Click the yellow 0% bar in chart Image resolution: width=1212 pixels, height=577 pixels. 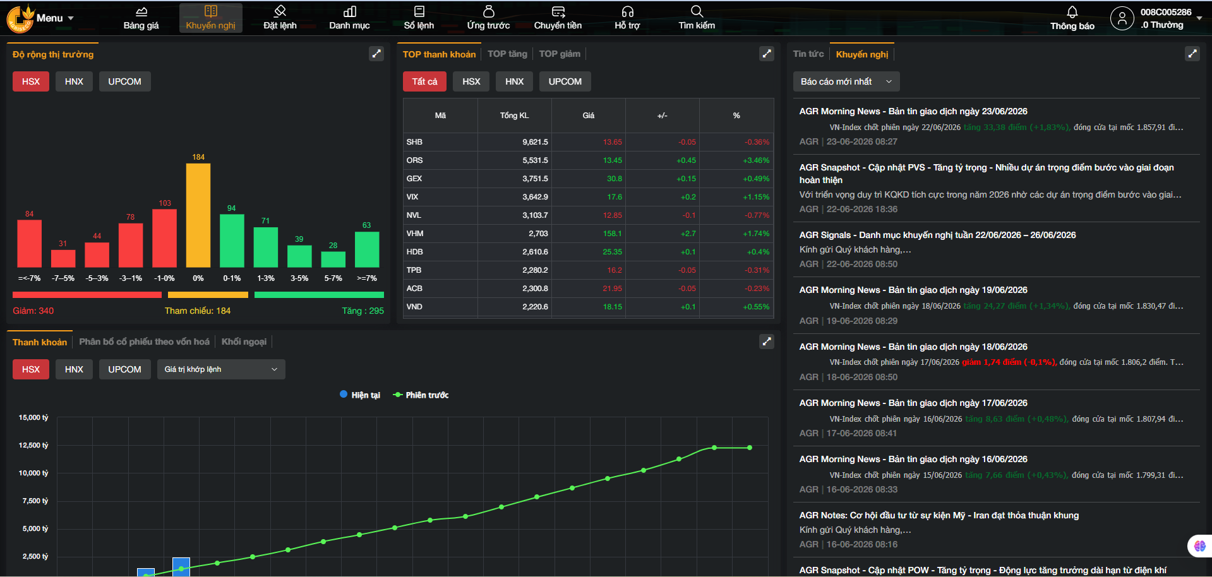(x=198, y=215)
